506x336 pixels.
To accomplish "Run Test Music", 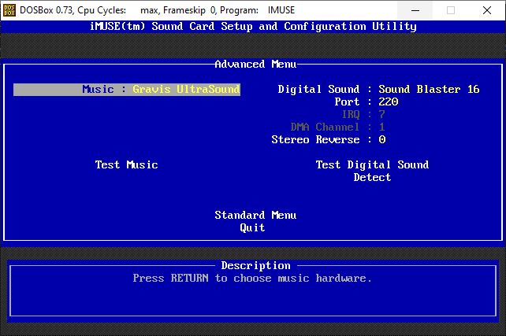I will click(126, 164).
